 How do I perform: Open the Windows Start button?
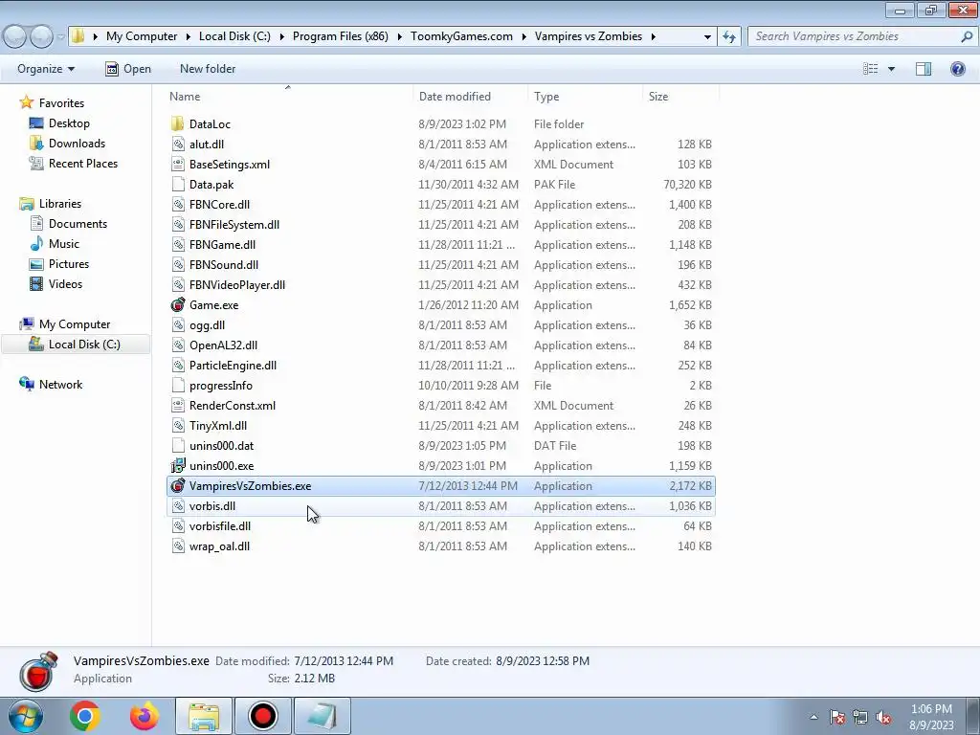click(24, 716)
